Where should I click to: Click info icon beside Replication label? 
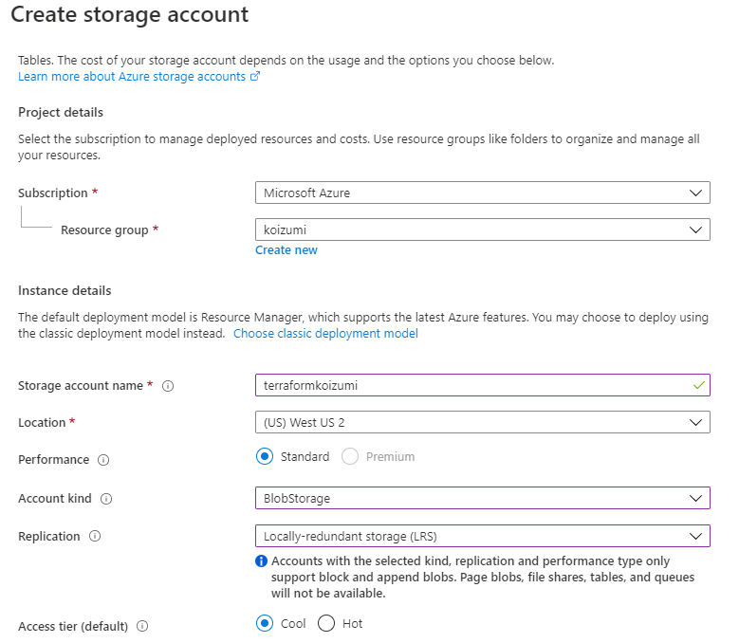click(x=95, y=537)
